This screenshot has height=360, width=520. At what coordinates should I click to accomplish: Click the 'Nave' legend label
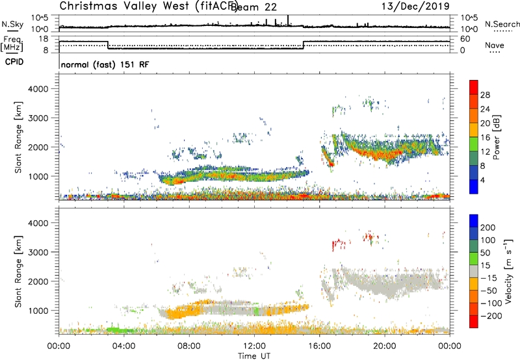tap(495, 45)
